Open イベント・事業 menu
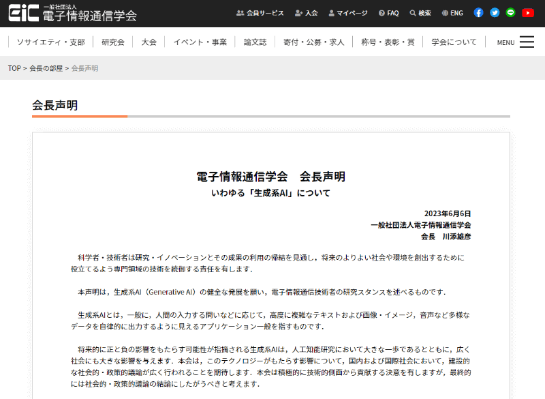The image size is (545, 399). pos(200,42)
